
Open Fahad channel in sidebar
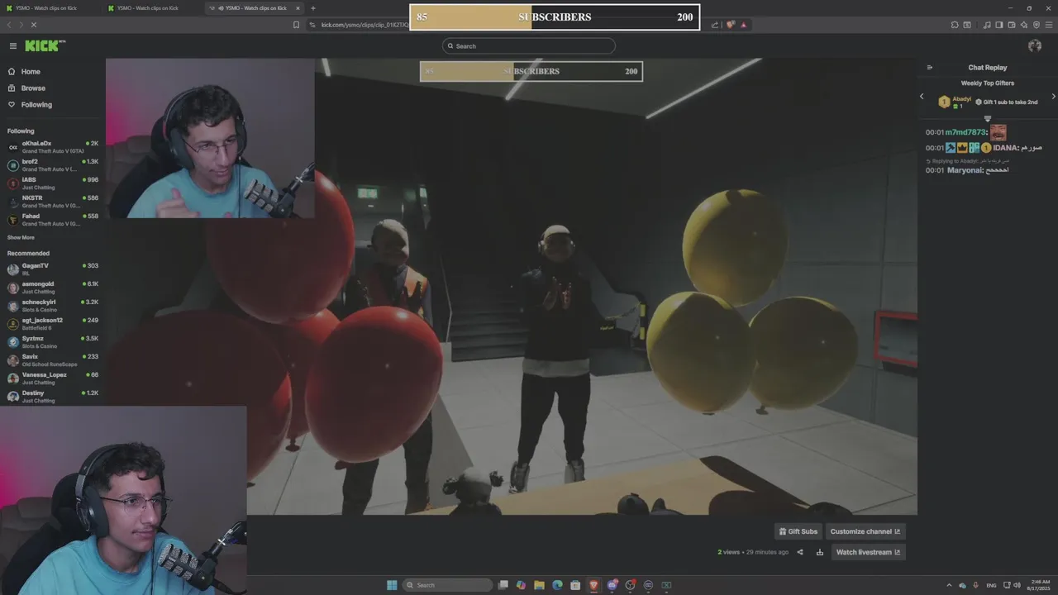[53, 220]
